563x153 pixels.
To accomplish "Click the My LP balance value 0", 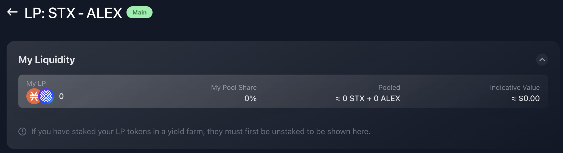I will pos(61,96).
